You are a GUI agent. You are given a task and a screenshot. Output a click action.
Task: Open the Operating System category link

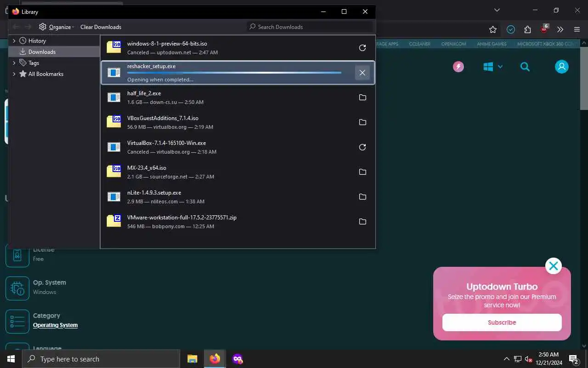point(55,325)
